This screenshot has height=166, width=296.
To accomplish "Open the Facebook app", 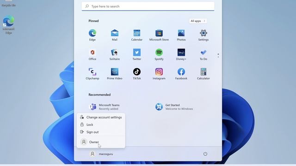I will pyautogui.click(x=181, y=74).
